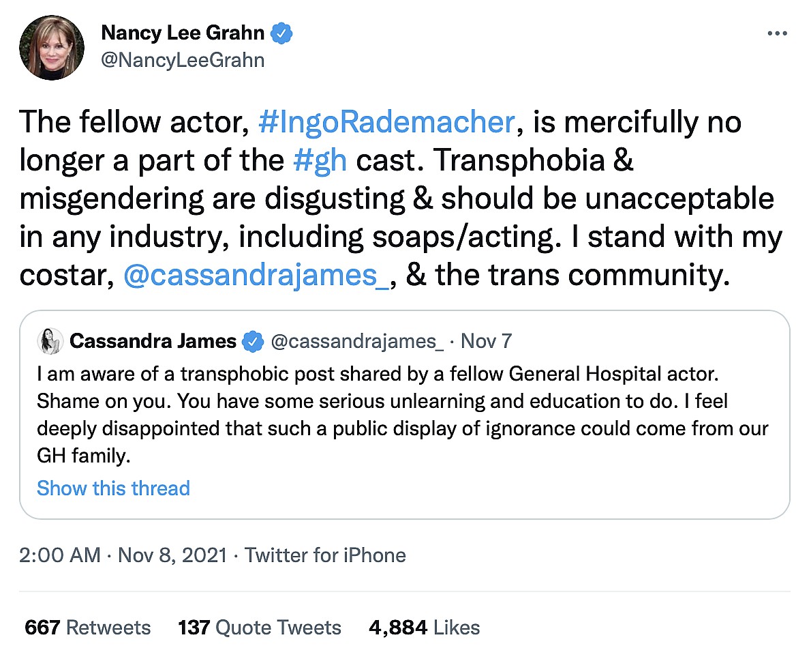Open the Nancy Lee Grahn display name

tap(183, 32)
